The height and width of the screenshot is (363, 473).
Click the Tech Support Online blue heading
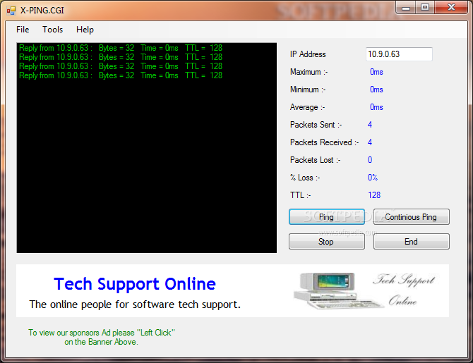point(135,284)
